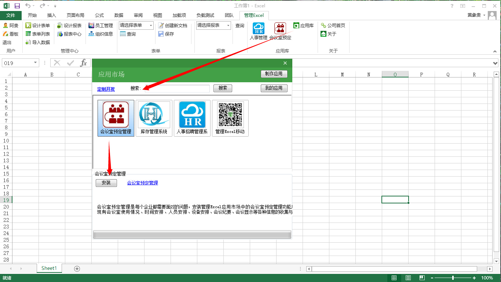Open the 负载测试 tab
The image size is (501, 282).
coord(205,15)
